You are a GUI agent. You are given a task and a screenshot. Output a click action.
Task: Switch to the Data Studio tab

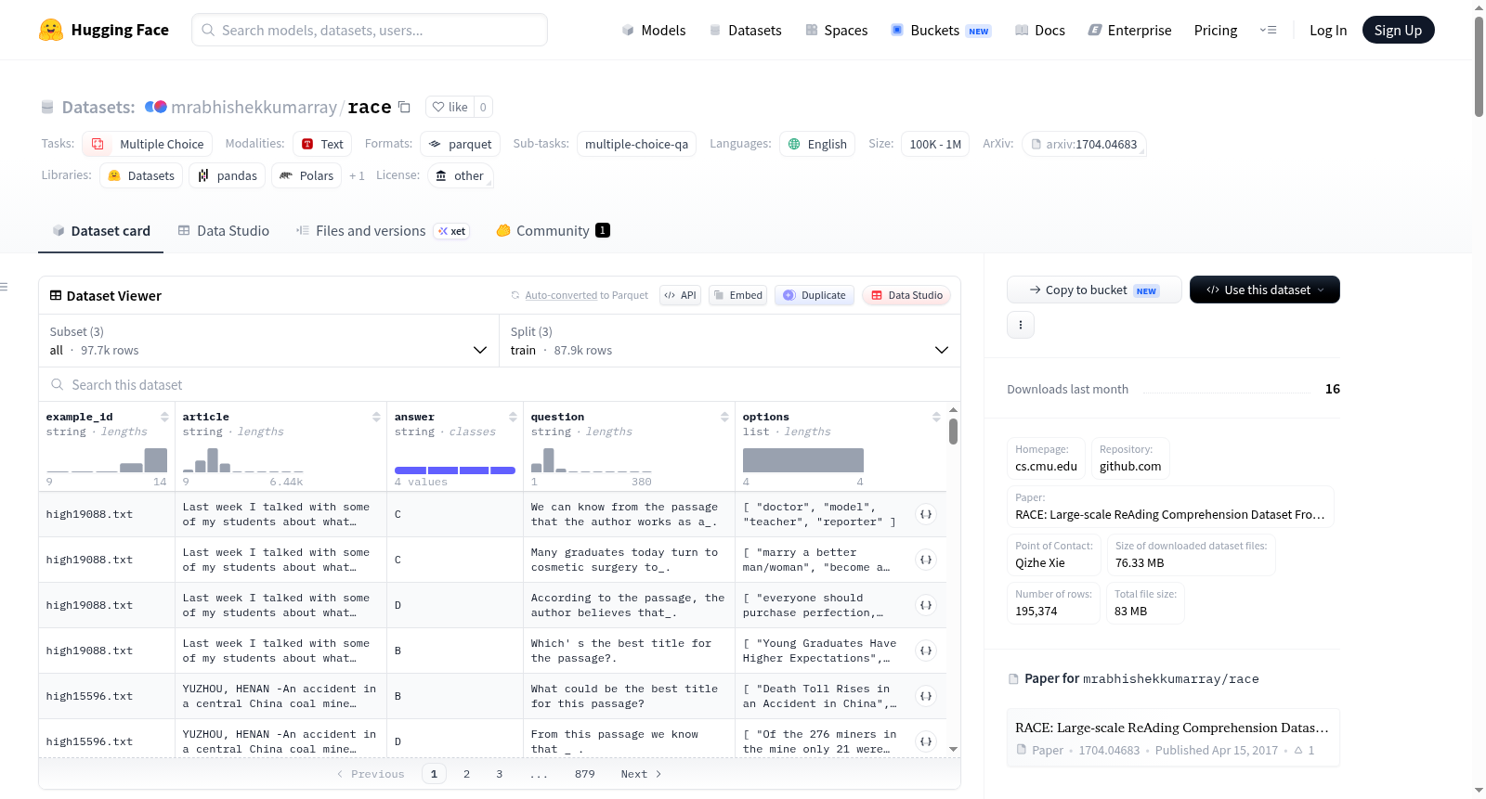(224, 231)
